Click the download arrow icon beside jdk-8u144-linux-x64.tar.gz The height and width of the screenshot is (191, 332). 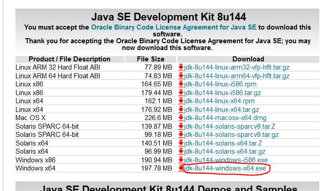[x=181, y=109]
